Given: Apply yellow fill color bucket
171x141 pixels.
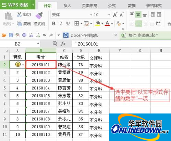Looking at the screenshot, I should pos(98,23).
